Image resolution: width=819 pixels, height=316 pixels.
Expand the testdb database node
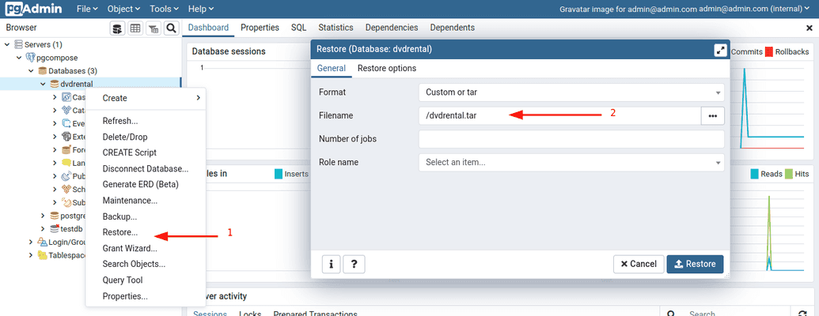pyautogui.click(x=43, y=228)
